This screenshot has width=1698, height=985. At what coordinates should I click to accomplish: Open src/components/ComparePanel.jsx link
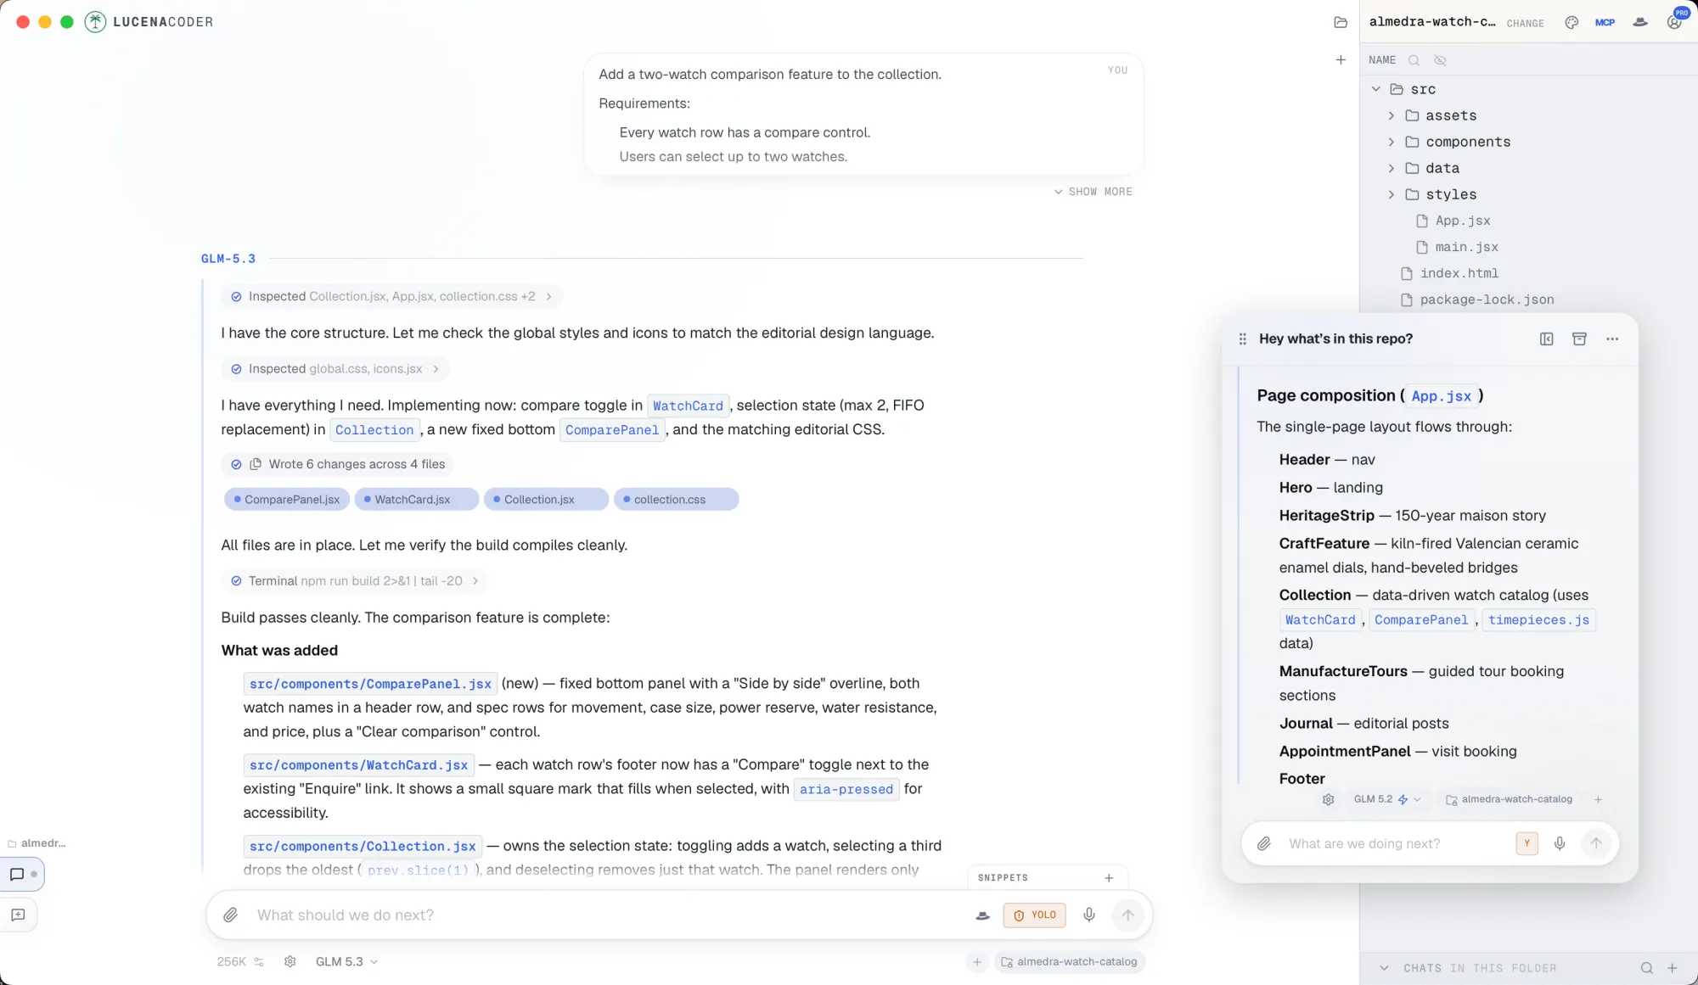[x=370, y=684]
